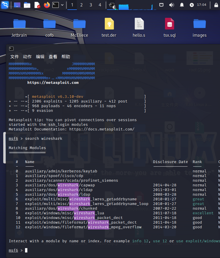Select the test.der certificate file
Viewport: 220px width, 258px height.
109,28
